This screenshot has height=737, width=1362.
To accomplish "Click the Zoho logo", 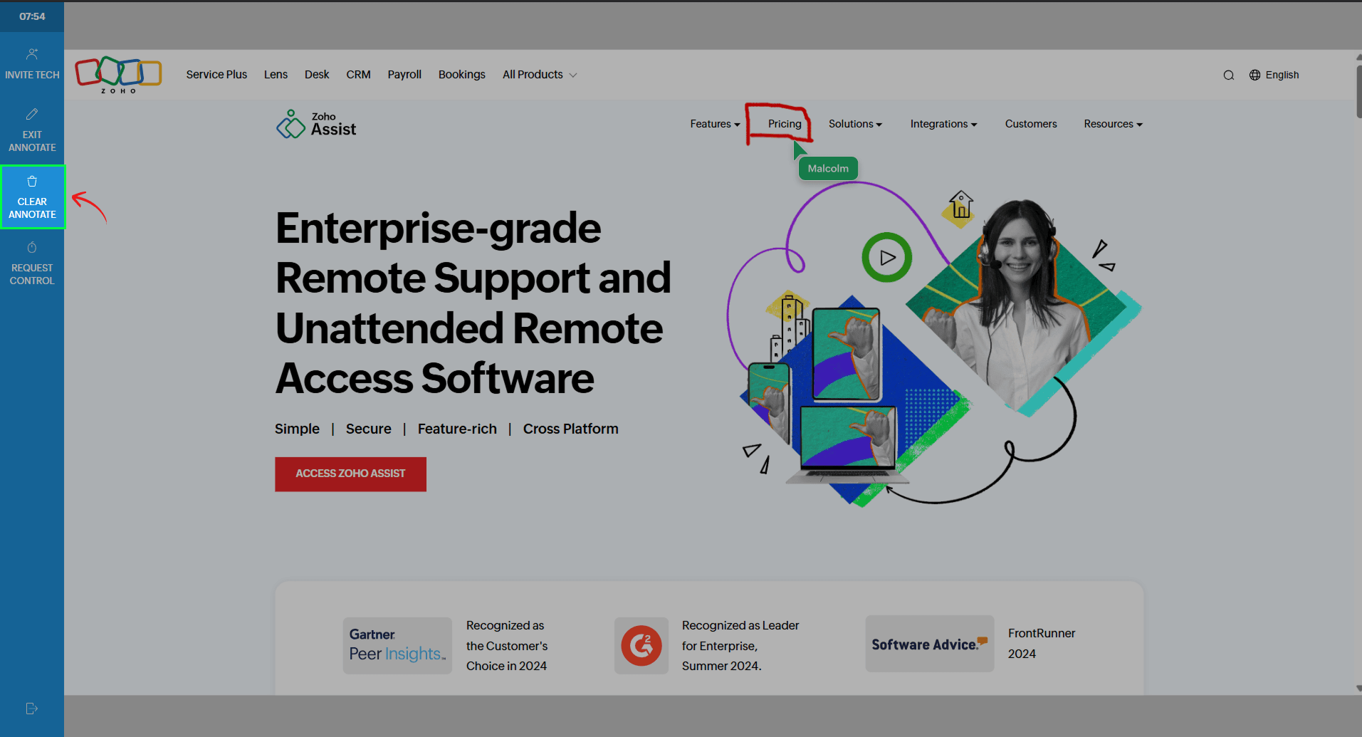I will click(x=118, y=74).
